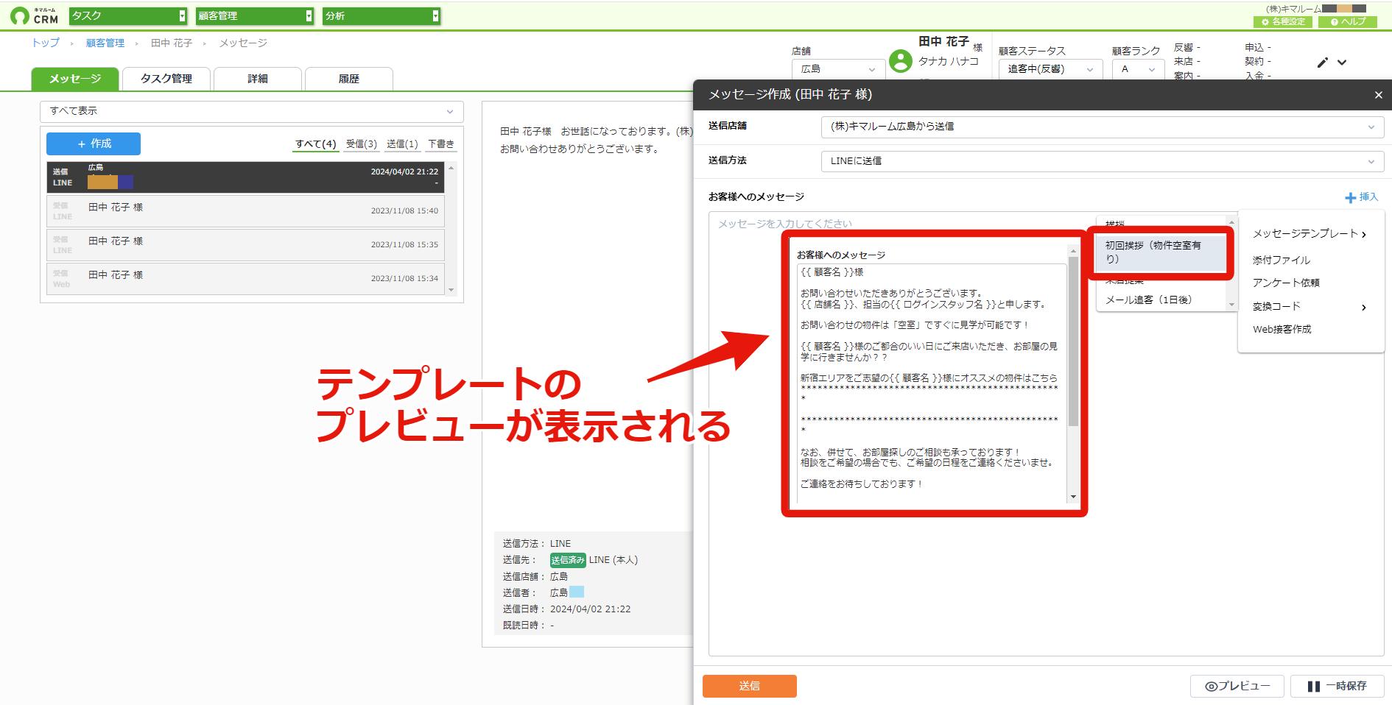Open the 送信店舗 dropdown

1102,127
